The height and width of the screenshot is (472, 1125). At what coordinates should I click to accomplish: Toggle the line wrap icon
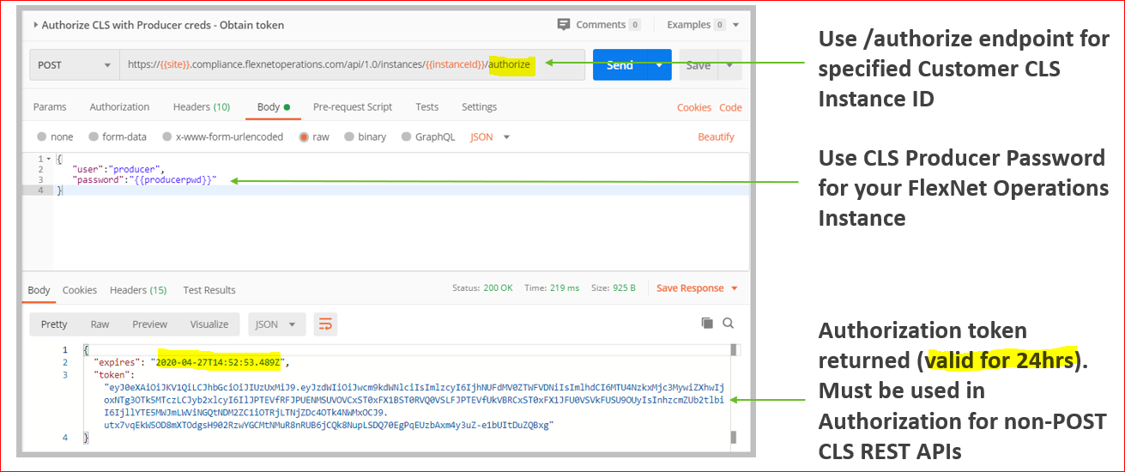click(x=325, y=324)
